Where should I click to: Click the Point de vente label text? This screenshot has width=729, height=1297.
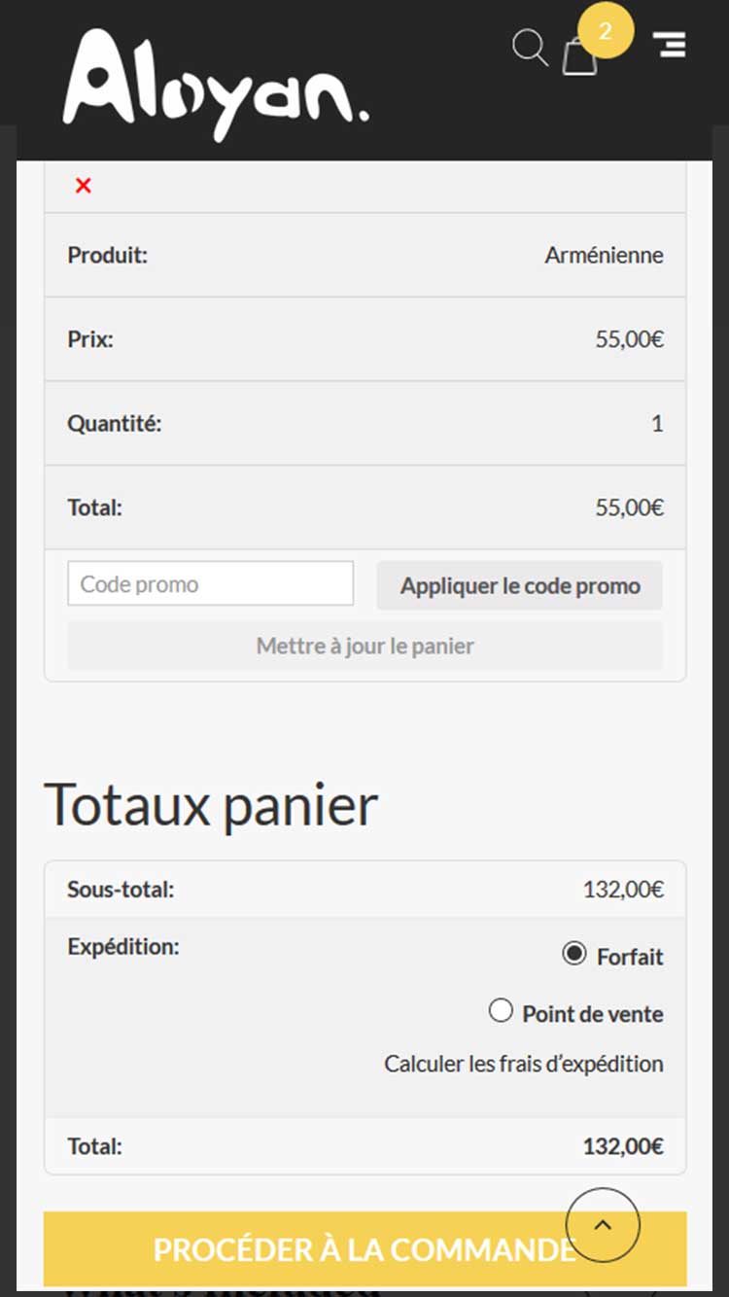coord(593,1014)
